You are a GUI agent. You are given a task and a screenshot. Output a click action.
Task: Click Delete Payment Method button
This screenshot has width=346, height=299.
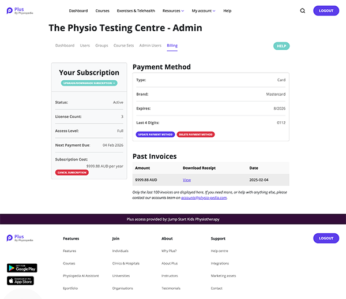(x=195, y=134)
